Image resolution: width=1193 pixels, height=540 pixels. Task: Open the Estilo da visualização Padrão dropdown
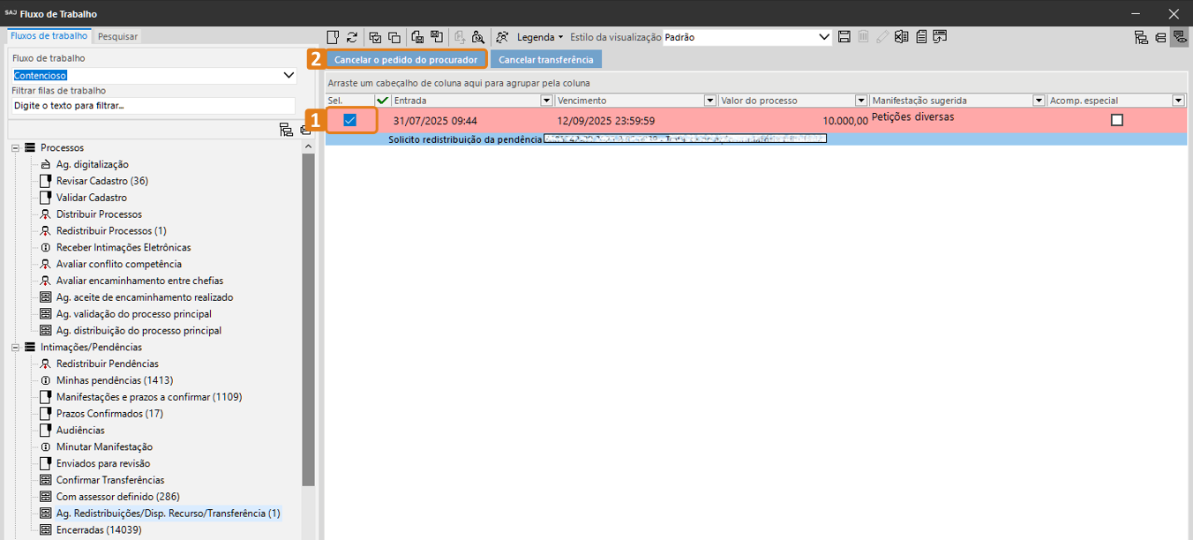[824, 37]
